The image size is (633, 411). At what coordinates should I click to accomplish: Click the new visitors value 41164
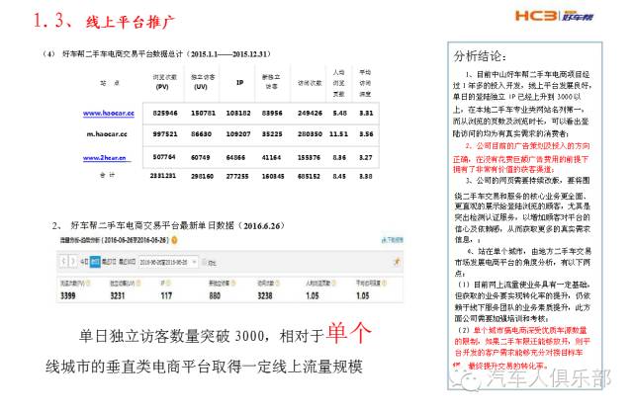coord(271,157)
